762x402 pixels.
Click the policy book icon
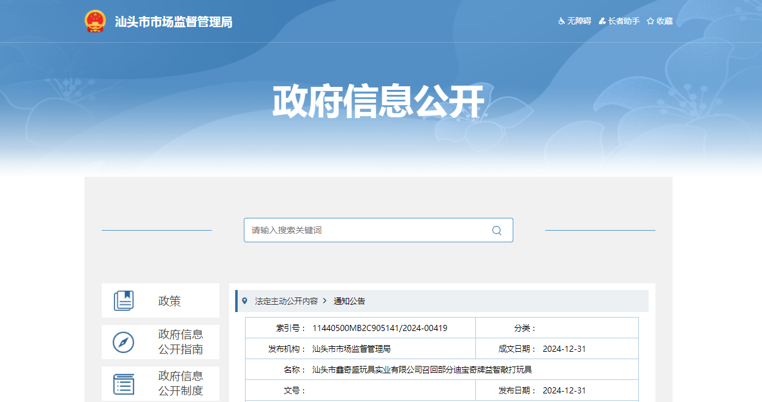(124, 301)
